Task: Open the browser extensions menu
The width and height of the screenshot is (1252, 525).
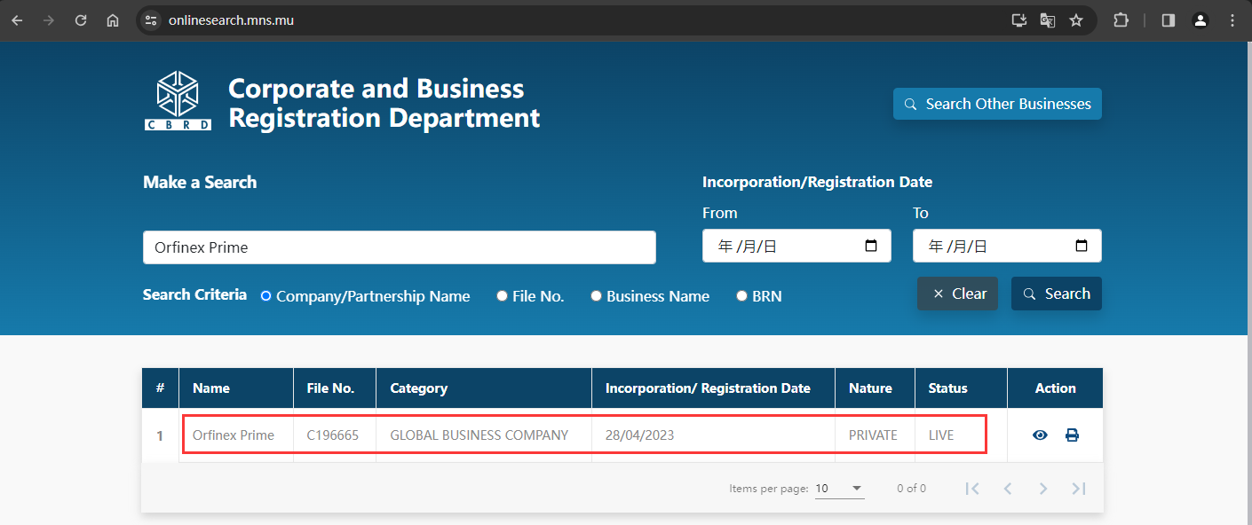Action: [x=1121, y=20]
